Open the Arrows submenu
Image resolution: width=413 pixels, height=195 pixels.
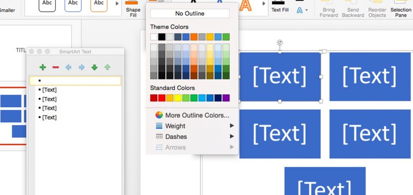coord(192,147)
